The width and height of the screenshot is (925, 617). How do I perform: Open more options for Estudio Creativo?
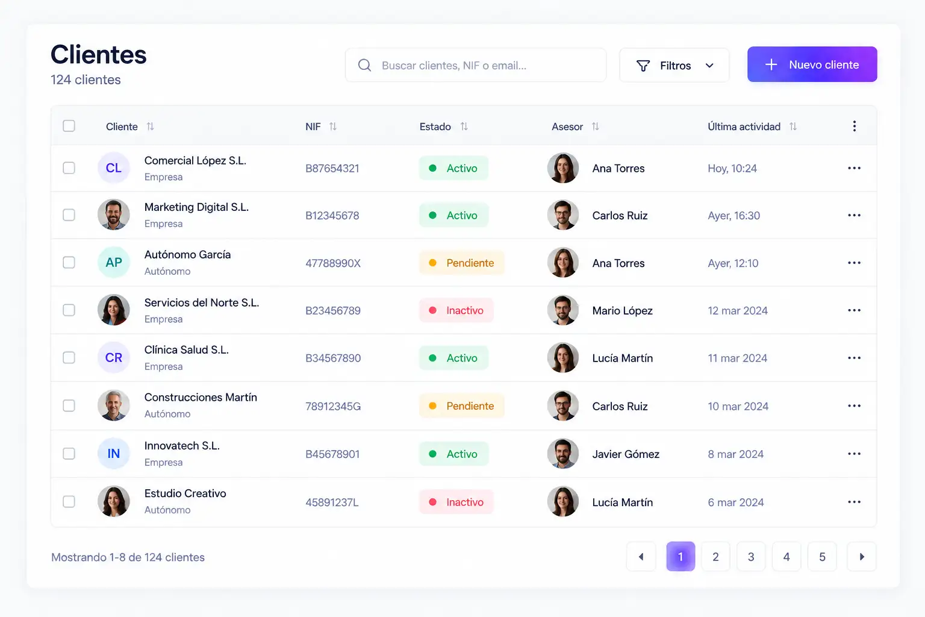tap(854, 502)
